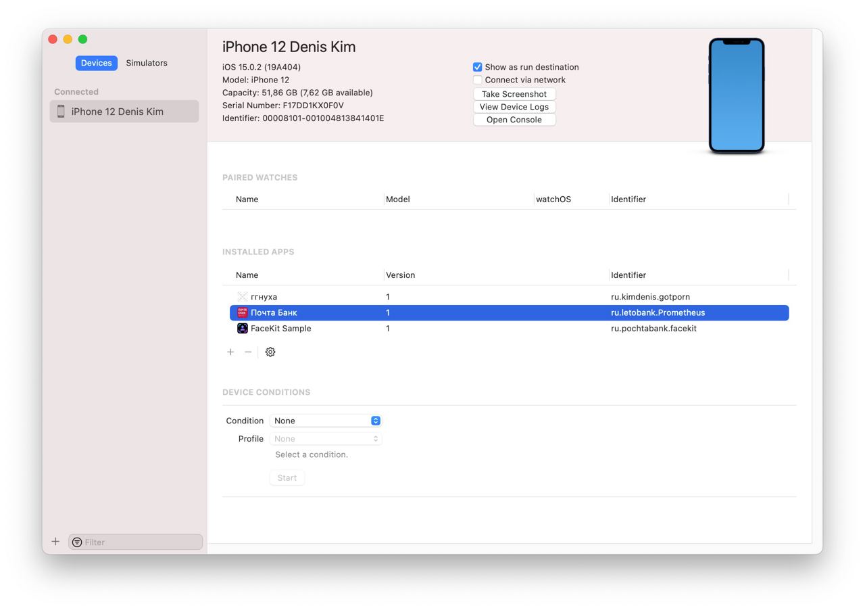The image size is (865, 610).
Task: Click the Serial Number text line
Action: 282,105
